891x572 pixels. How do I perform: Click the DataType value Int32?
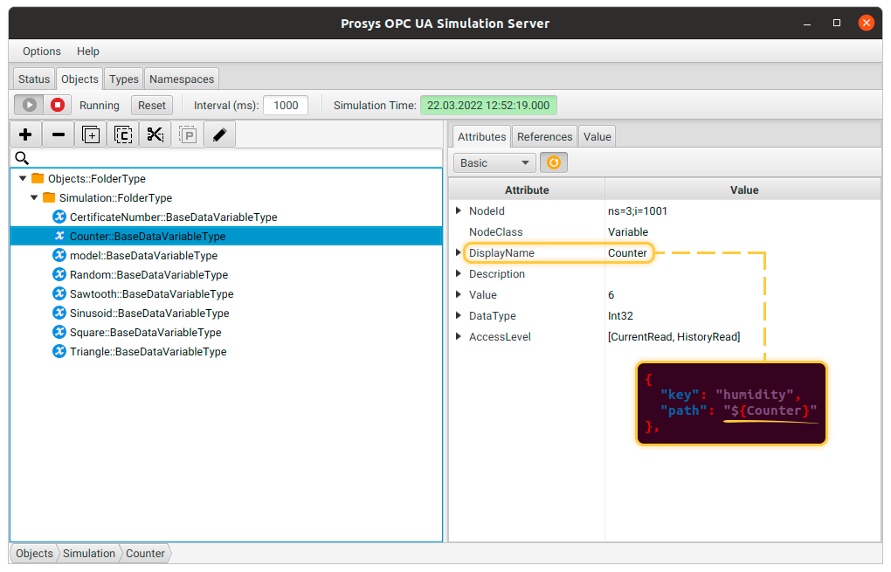pyautogui.click(x=620, y=316)
